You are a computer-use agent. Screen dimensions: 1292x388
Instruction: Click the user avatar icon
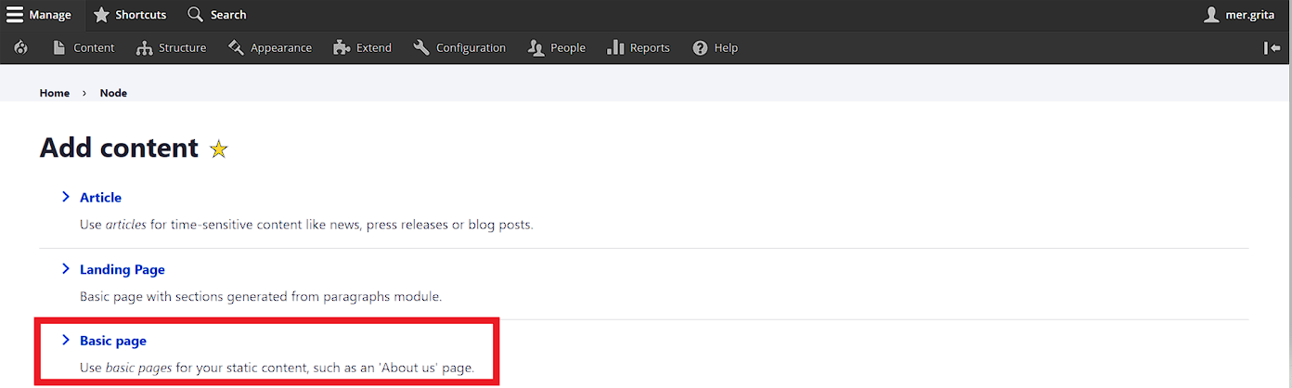pos(1211,14)
